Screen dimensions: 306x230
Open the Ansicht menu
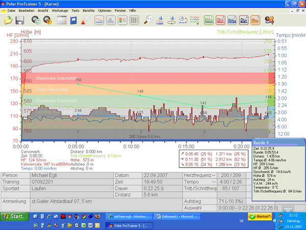(x=43, y=11)
